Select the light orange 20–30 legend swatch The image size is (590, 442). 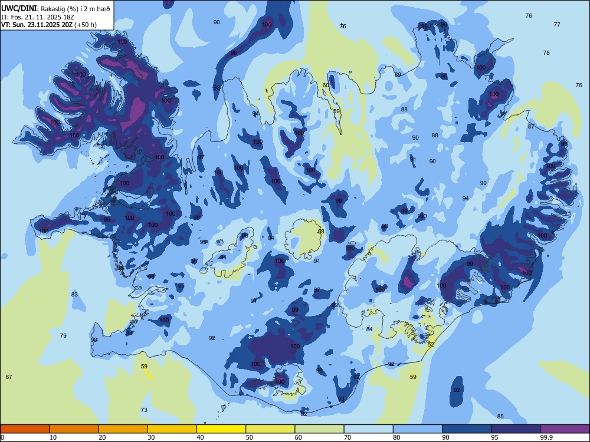(123, 429)
